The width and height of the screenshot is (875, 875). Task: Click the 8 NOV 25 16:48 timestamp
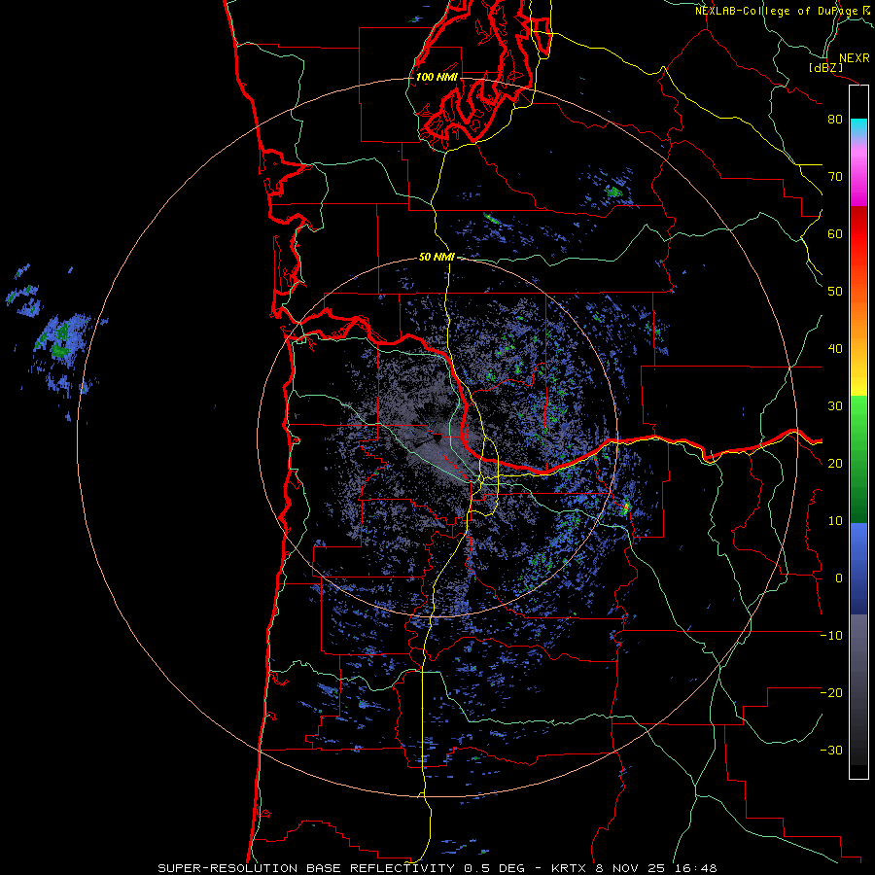click(x=656, y=868)
